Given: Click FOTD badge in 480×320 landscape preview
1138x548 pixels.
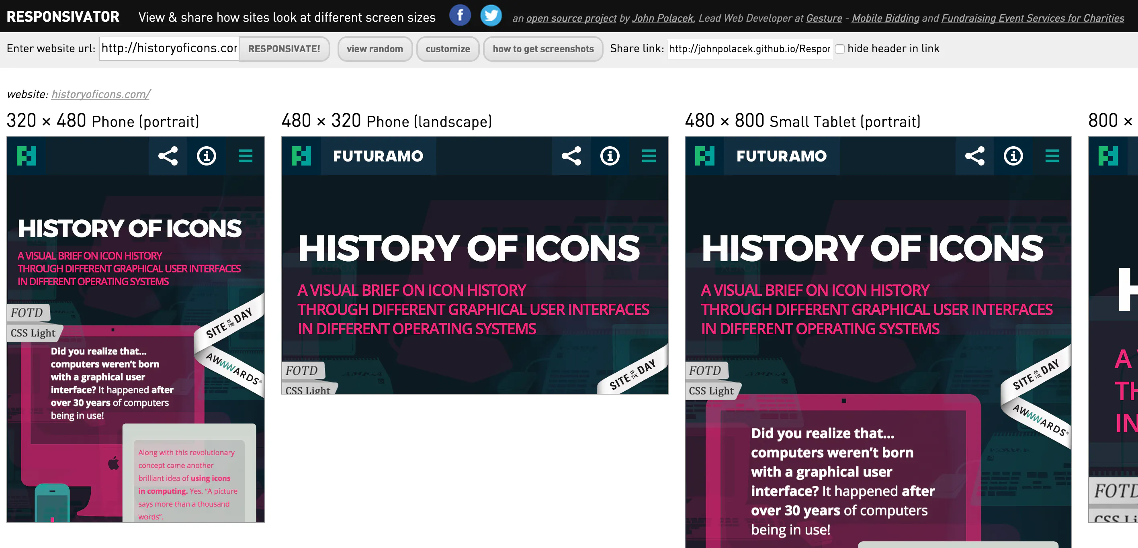Looking at the screenshot, I should [303, 370].
